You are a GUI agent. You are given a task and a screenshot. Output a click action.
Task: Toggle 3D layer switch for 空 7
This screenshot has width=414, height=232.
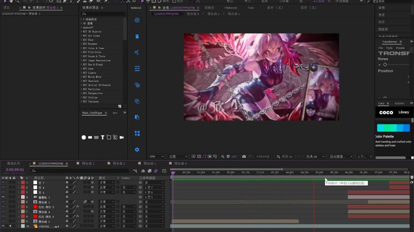point(92,182)
